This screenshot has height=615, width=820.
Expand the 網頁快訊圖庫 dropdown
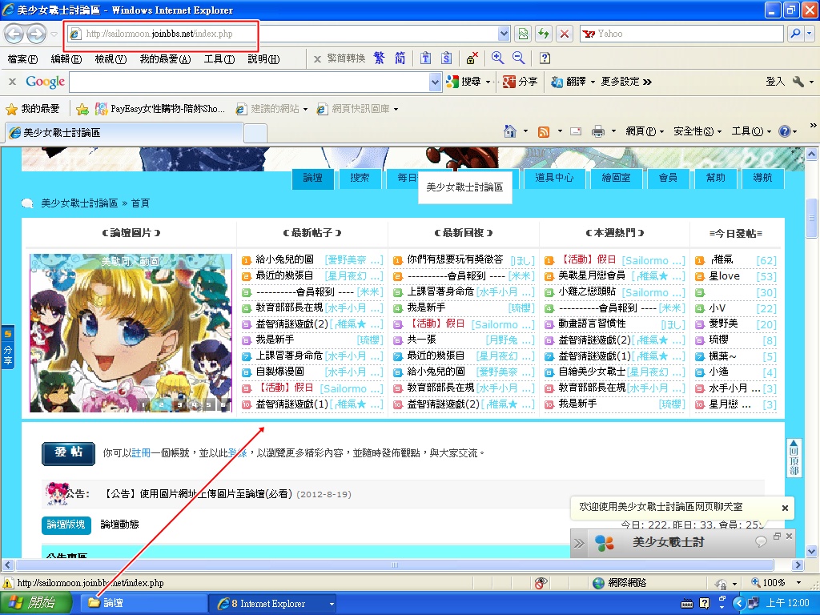396,109
